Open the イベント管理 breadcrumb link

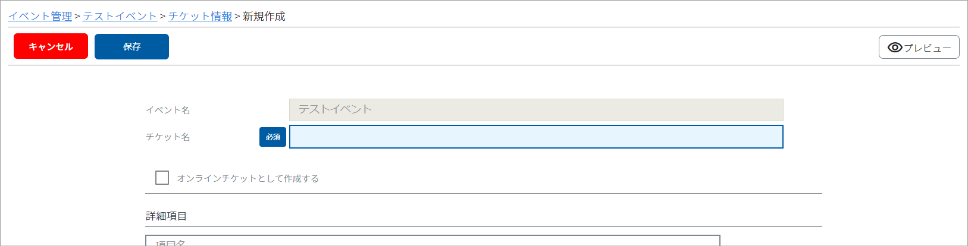click(x=40, y=16)
